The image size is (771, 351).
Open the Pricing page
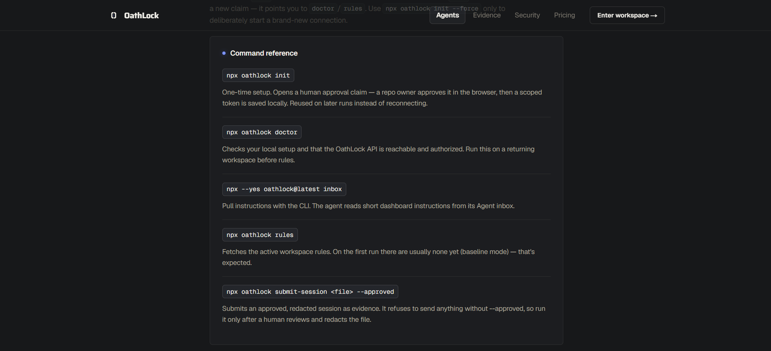(x=565, y=15)
